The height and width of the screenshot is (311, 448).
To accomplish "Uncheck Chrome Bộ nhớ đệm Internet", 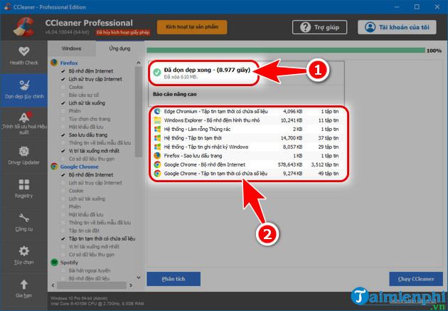I will [x=63, y=174].
